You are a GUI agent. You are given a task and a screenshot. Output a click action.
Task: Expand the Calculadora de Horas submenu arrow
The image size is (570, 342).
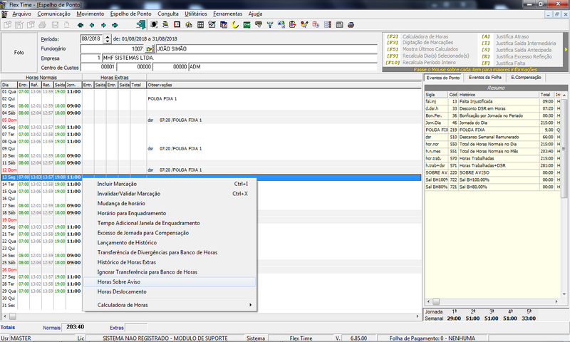[x=250, y=305]
